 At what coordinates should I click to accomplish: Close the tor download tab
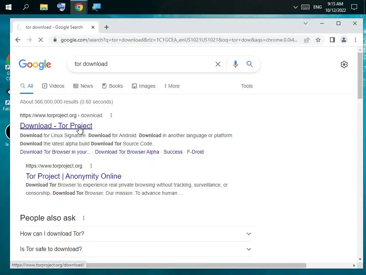pos(93,27)
